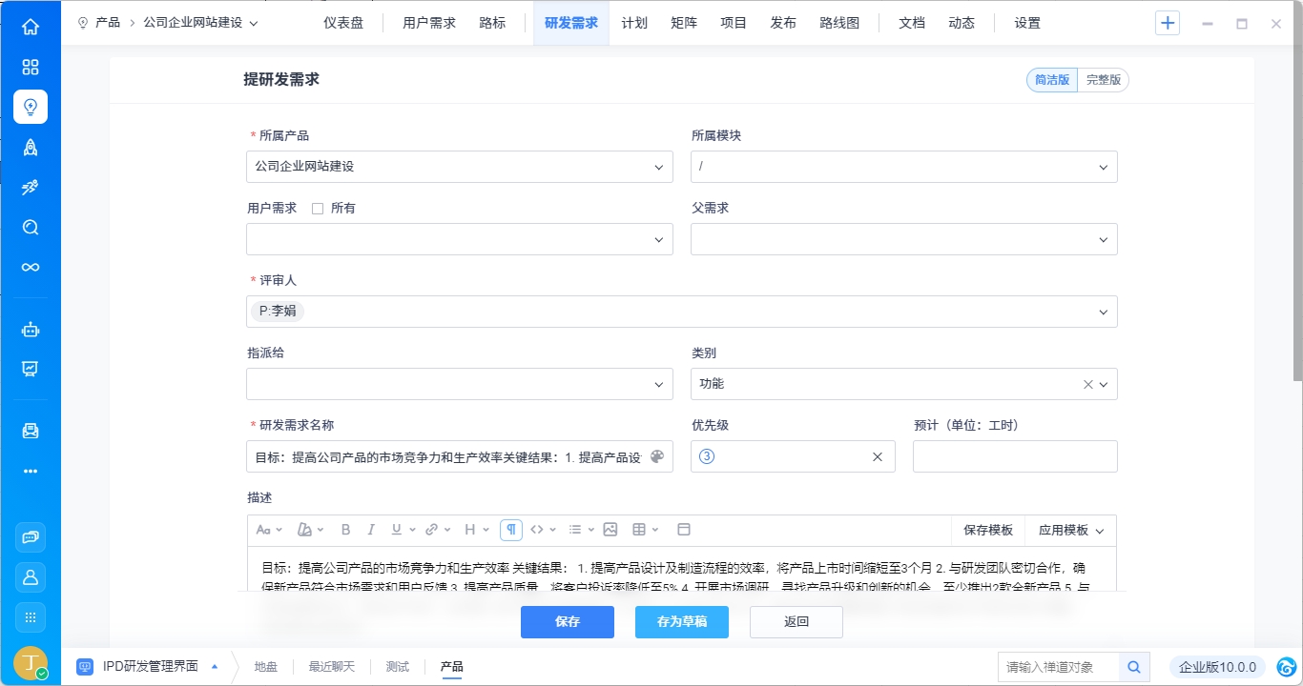The height and width of the screenshot is (686, 1303).
Task: Select the 简洁版 form mode
Action: pyautogui.click(x=1052, y=80)
